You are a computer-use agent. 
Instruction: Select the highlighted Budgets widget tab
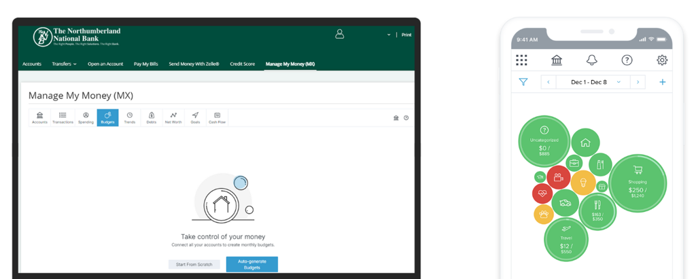[107, 117]
